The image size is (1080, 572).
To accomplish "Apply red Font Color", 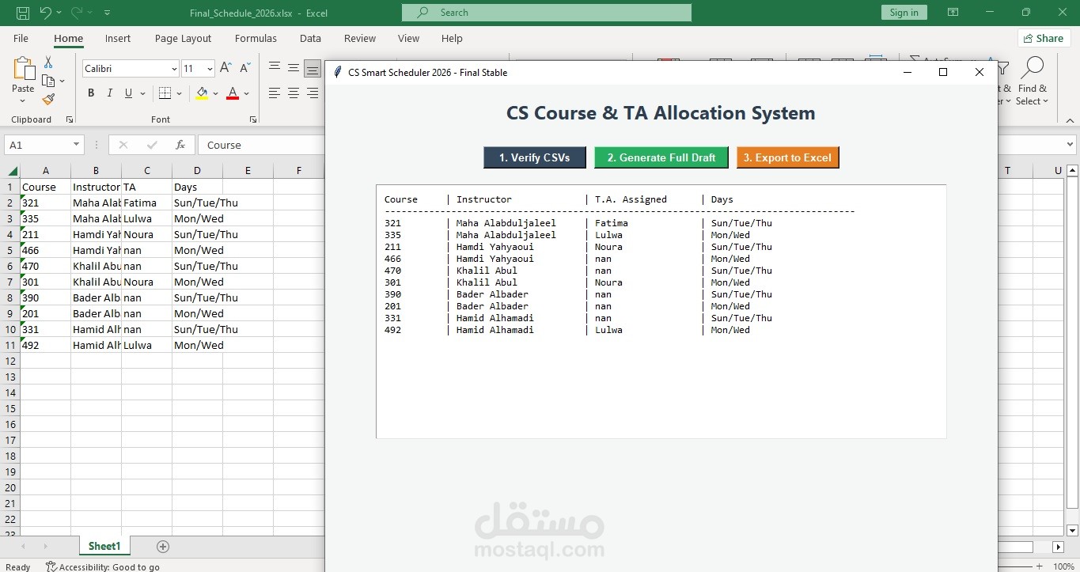I will pyautogui.click(x=231, y=93).
